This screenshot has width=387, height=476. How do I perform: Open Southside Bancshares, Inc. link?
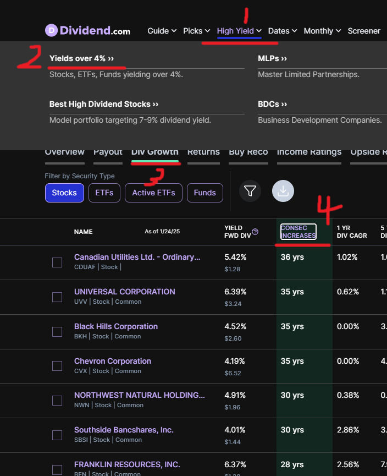click(x=124, y=430)
